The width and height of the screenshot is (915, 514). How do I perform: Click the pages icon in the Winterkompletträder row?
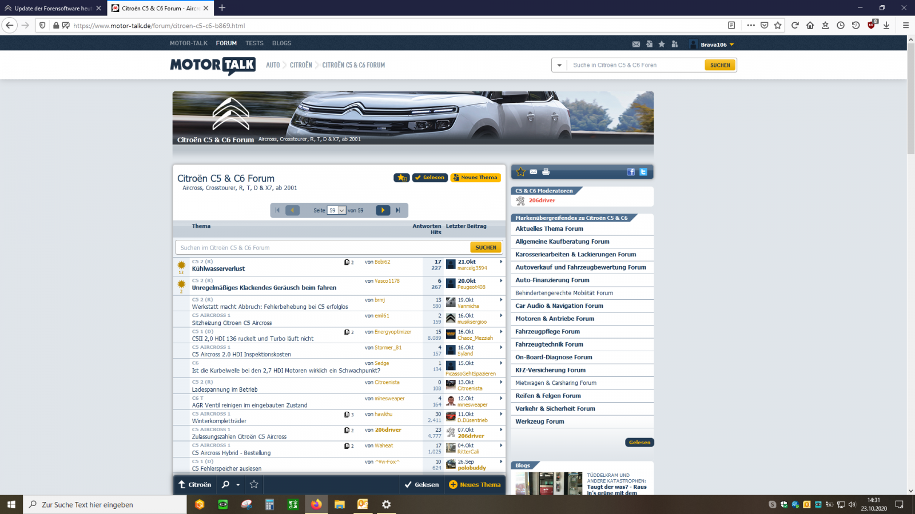click(347, 415)
